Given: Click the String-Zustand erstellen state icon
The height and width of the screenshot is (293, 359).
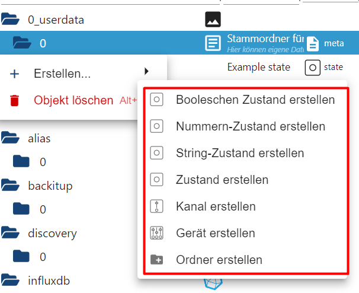Looking at the screenshot, I should pyautogui.click(x=156, y=152).
